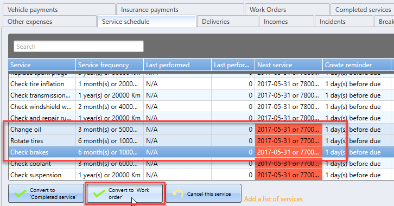Select the Change oil row

(x=201, y=130)
